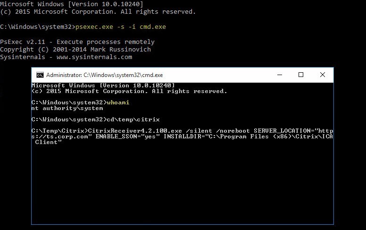Click the Copyright Mark Russinovich line
The height and width of the screenshot is (230, 366).
pyautogui.click(x=75, y=50)
